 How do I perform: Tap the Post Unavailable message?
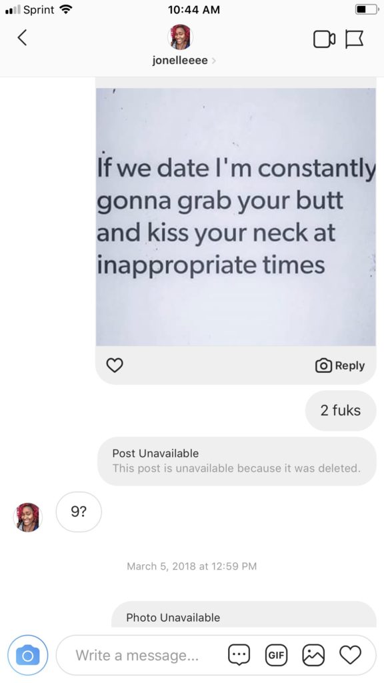coord(237,461)
